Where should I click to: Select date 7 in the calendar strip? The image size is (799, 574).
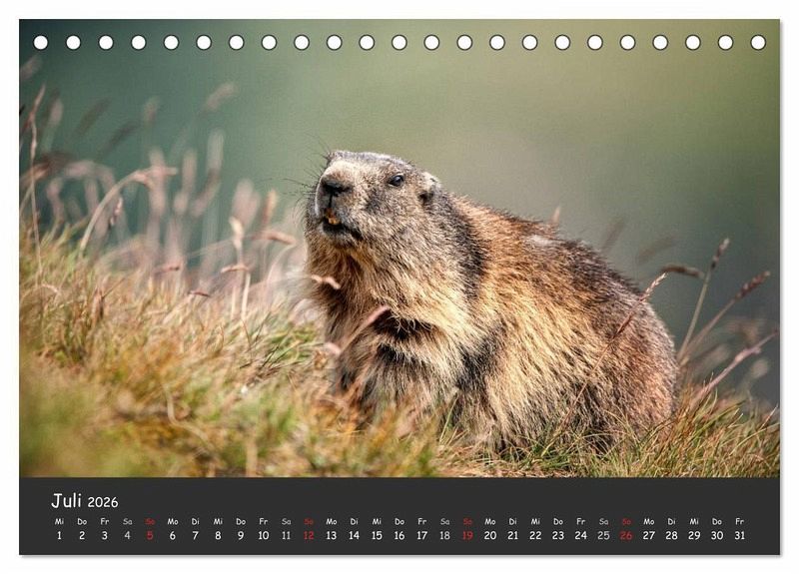click(x=195, y=535)
